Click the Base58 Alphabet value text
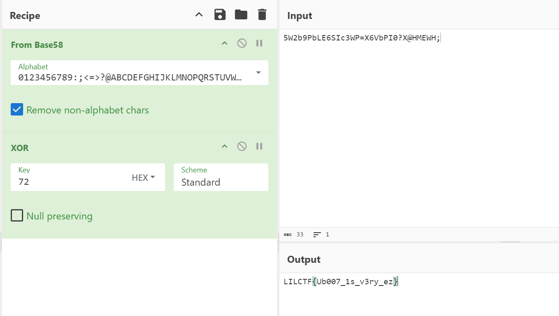 130,77
